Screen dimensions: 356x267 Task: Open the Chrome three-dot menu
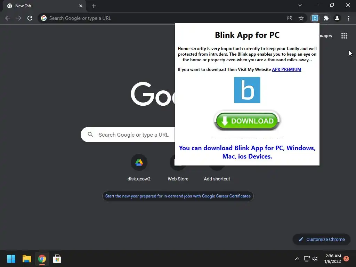pos(348,18)
